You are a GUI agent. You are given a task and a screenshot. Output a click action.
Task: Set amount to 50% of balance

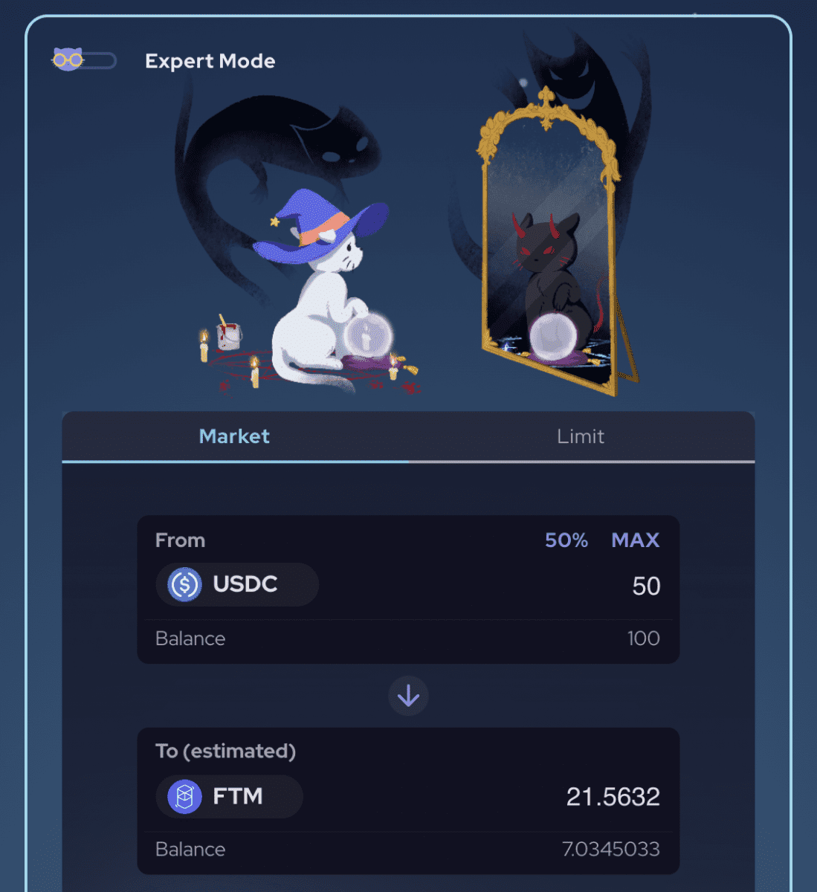(566, 540)
